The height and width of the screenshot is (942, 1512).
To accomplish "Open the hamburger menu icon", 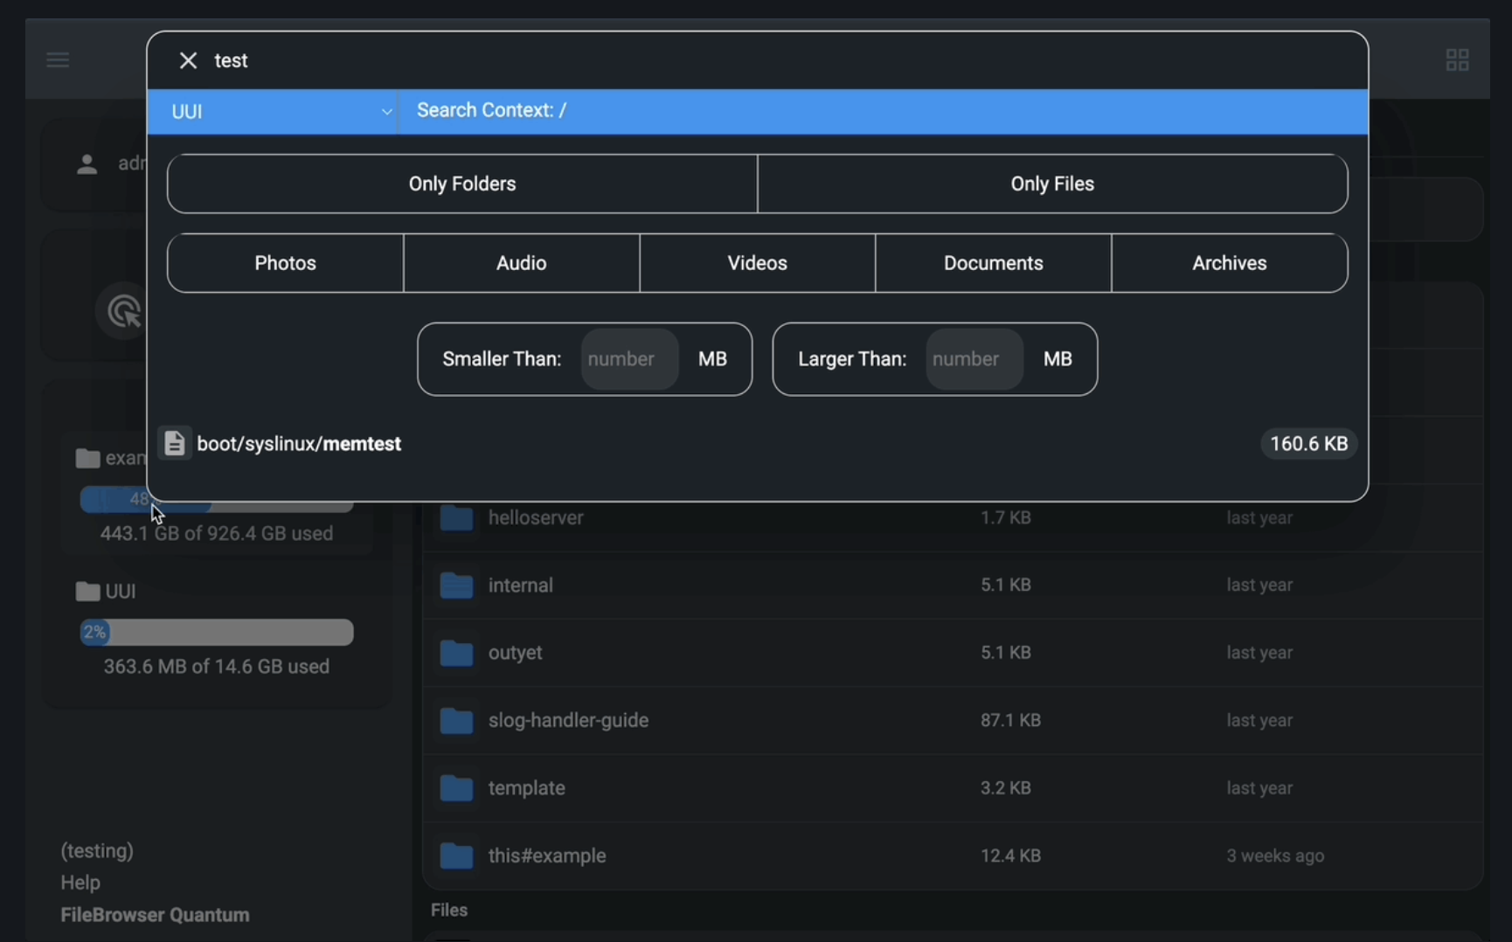I will coord(58,59).
